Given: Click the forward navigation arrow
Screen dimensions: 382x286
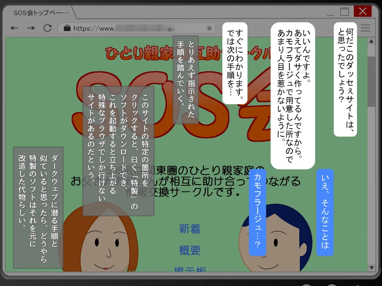Looking at the screenshot, I should pyautogui.click(x=31, y=28).
